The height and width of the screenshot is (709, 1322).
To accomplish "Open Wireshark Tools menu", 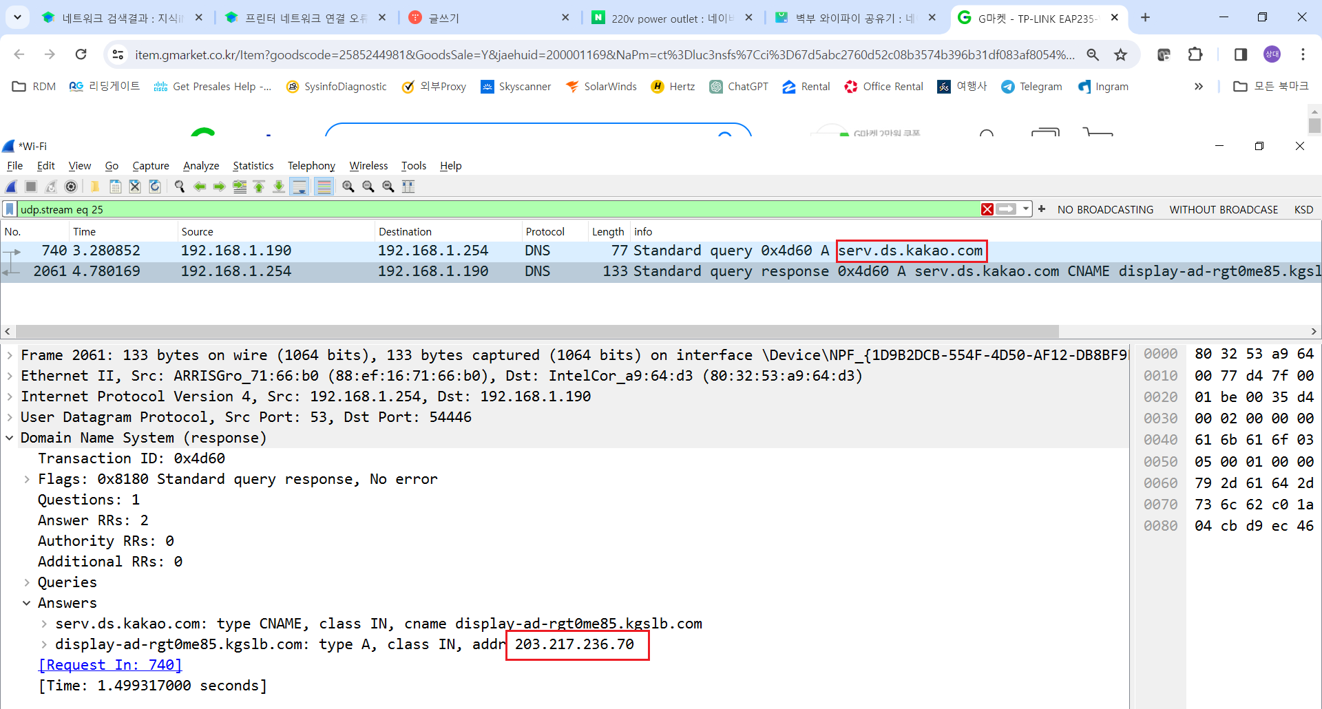I will (x=414, y=166).
